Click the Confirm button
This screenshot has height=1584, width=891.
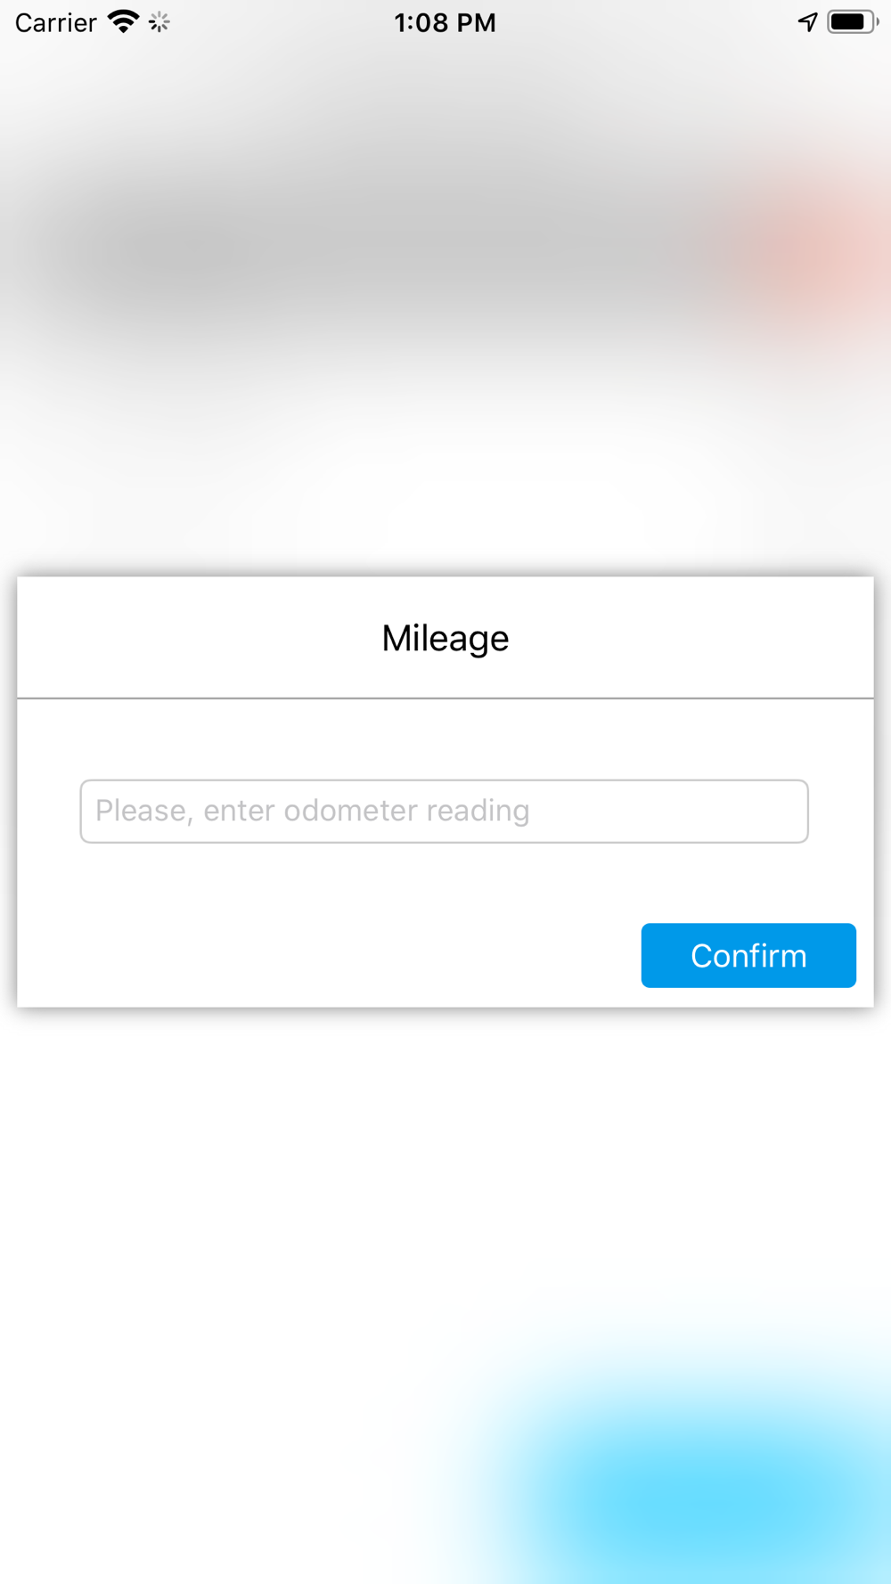(748, 955)
